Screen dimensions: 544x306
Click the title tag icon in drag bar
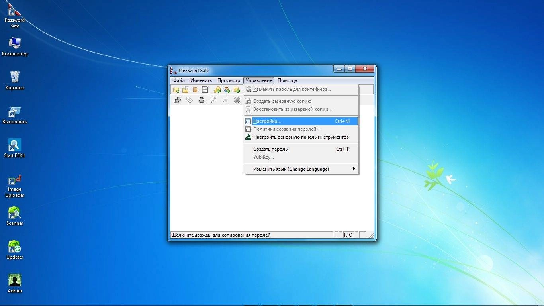click(x=190, y=100)
